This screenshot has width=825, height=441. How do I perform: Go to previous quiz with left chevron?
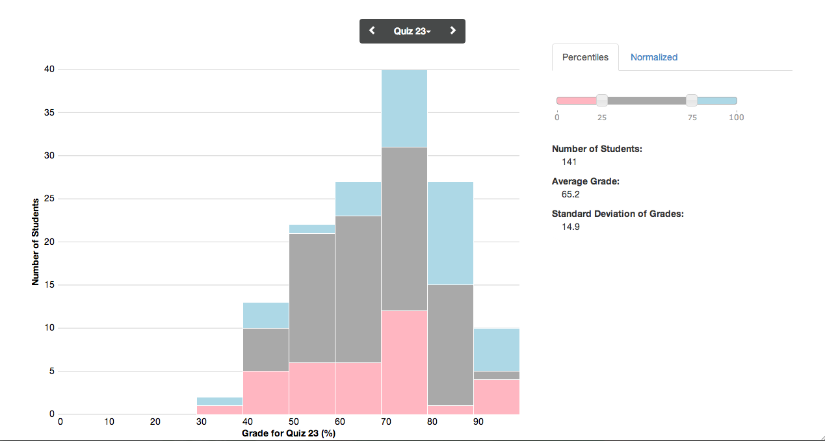tap(372, 31)
